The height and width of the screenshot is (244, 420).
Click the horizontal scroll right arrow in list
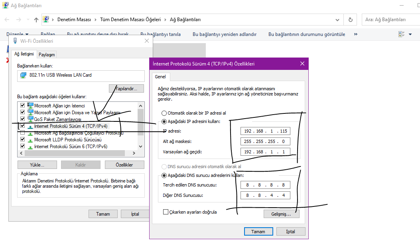point(134,153)
